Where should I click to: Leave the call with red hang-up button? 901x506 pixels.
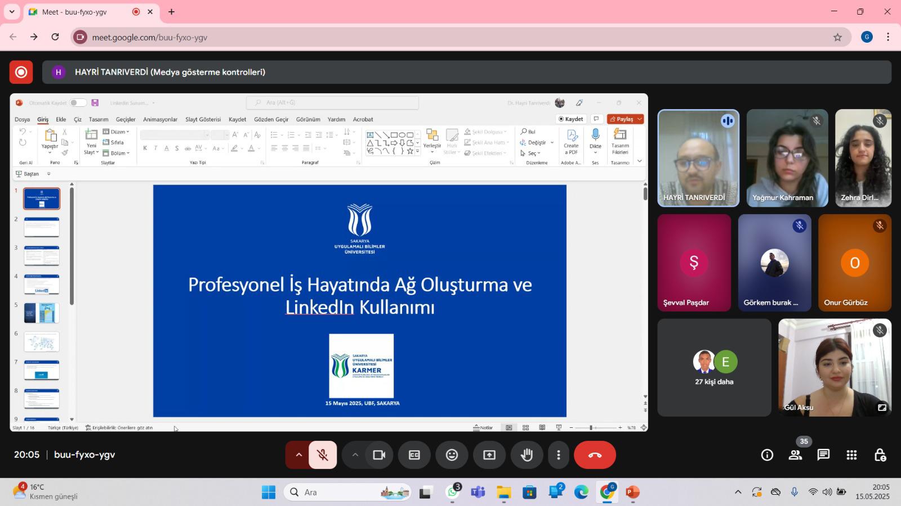click(595, 455)
